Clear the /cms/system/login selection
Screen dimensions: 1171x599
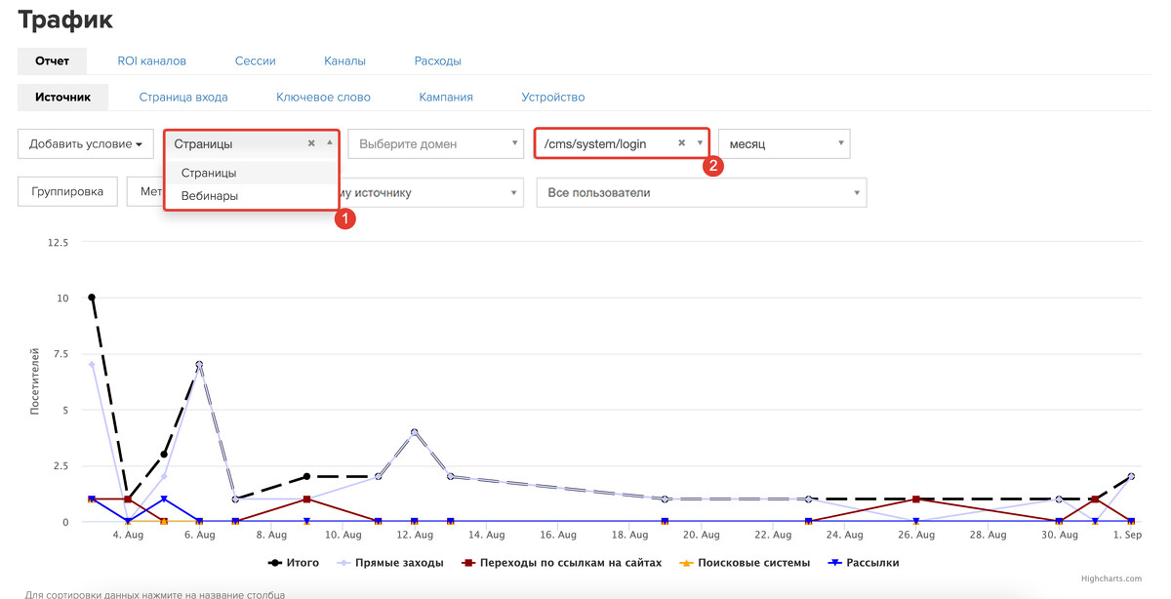682,143
